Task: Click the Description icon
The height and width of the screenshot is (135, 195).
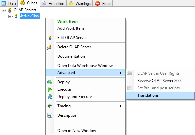Action: pos(50,115)
